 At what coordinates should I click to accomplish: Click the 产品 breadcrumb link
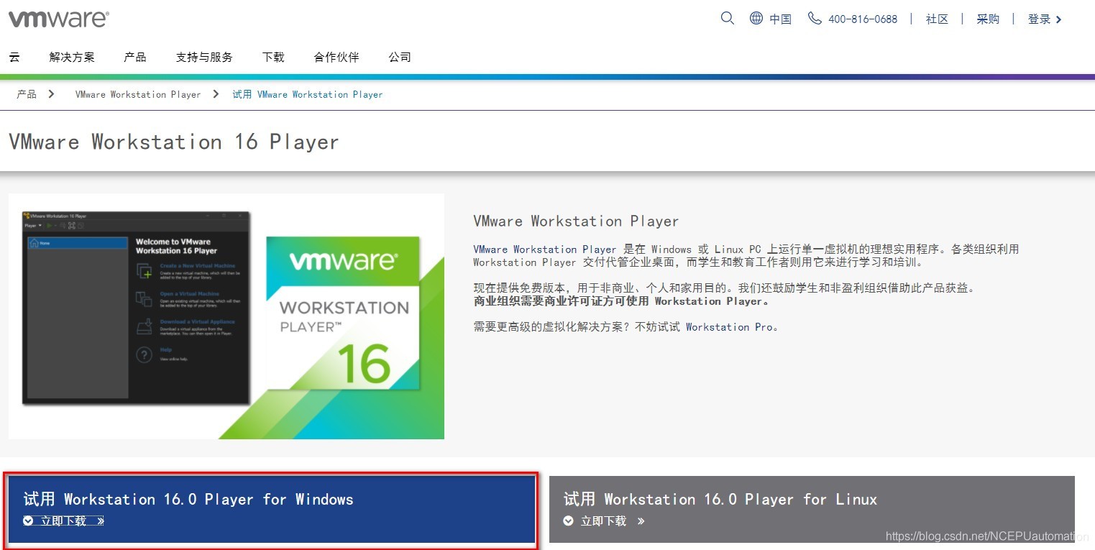[27, 94]
